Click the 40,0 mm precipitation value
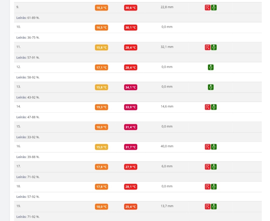The height and width of the screenshot is (221, 270). click(x=167, y=146)
